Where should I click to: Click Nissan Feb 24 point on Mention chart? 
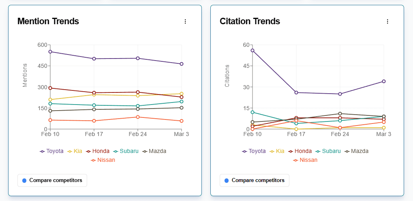tap(138, 117)
